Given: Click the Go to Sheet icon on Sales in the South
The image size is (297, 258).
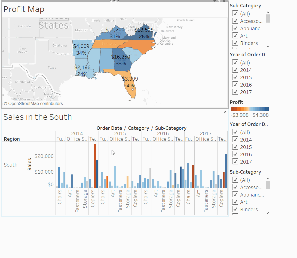Looking at the screenshot, I should tap(224, 113).
